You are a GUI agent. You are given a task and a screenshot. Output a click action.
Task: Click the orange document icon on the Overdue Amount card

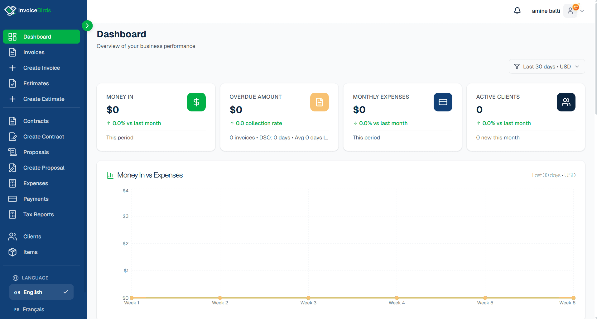pos(320,102)
